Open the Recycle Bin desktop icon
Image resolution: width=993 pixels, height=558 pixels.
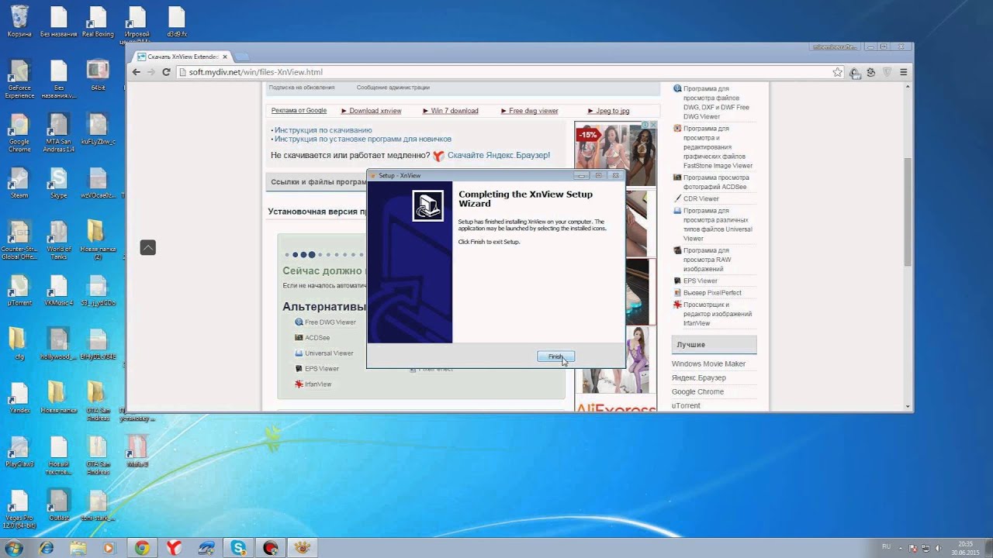(x=19, y=22)
